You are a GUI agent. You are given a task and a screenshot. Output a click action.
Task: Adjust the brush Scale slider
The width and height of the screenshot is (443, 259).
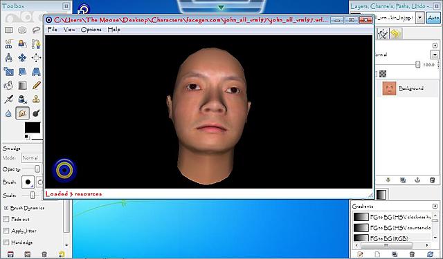(32, 195)
